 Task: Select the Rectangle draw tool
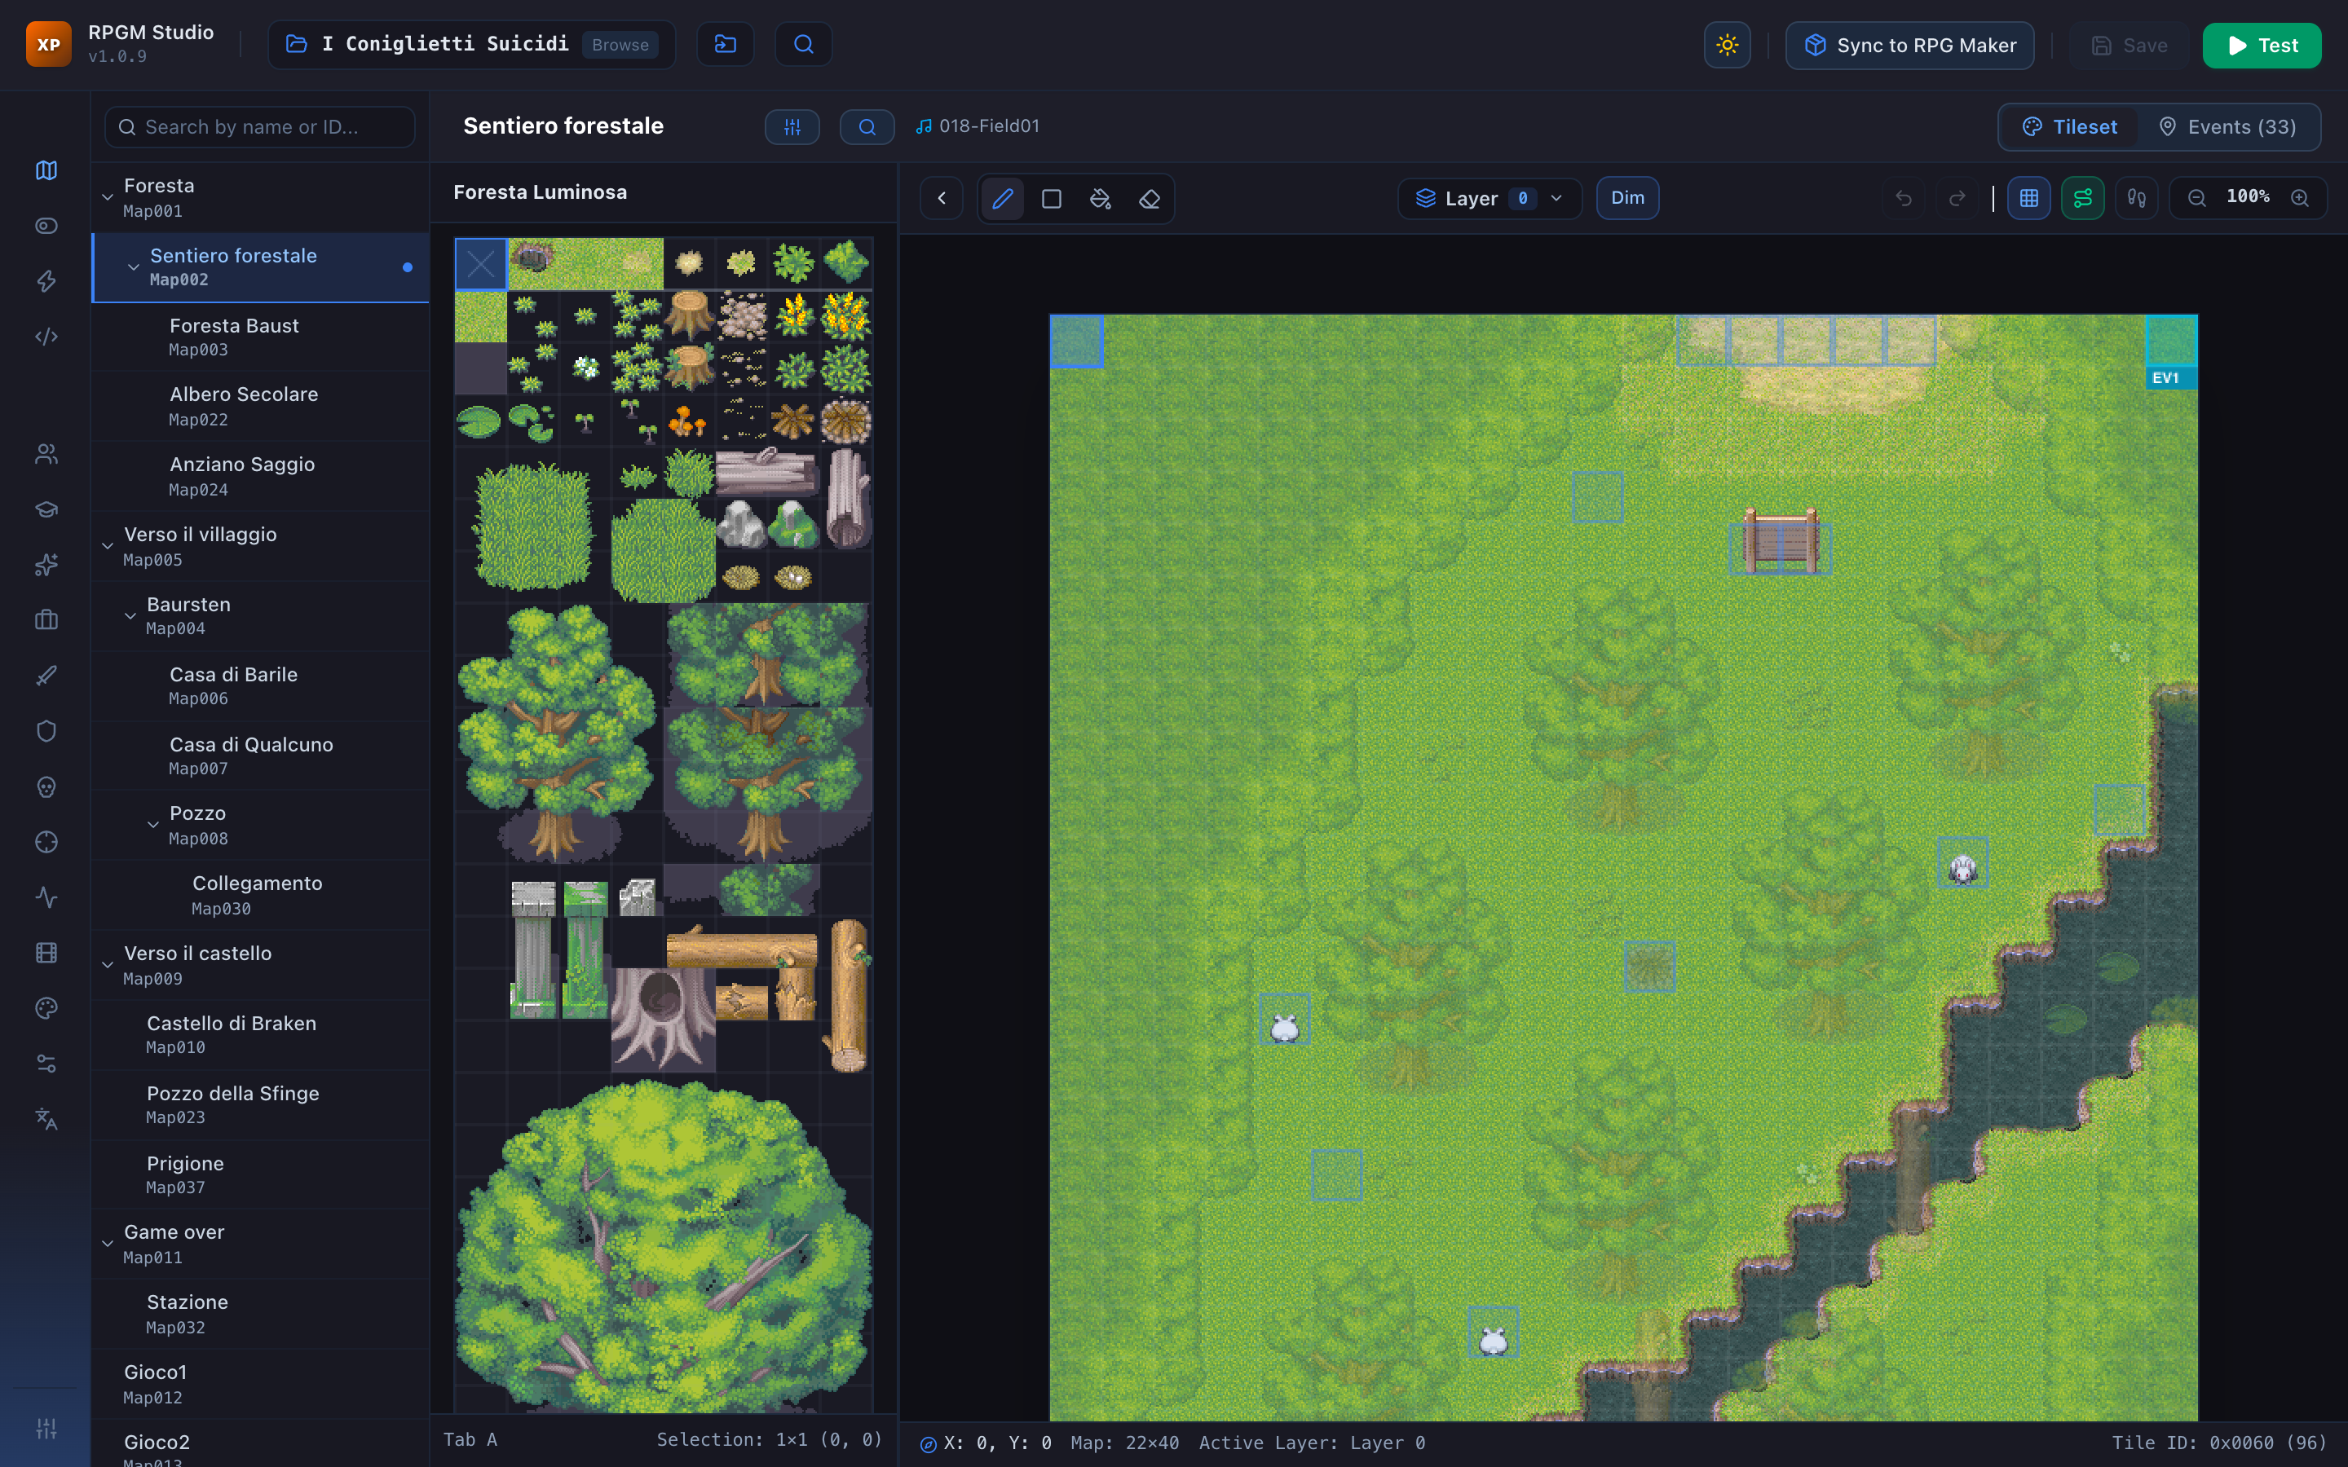[1052, 199]
